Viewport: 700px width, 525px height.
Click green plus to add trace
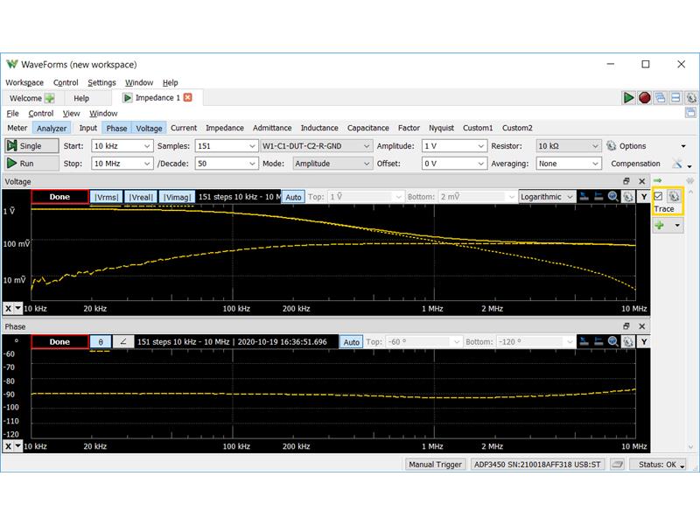660,226
